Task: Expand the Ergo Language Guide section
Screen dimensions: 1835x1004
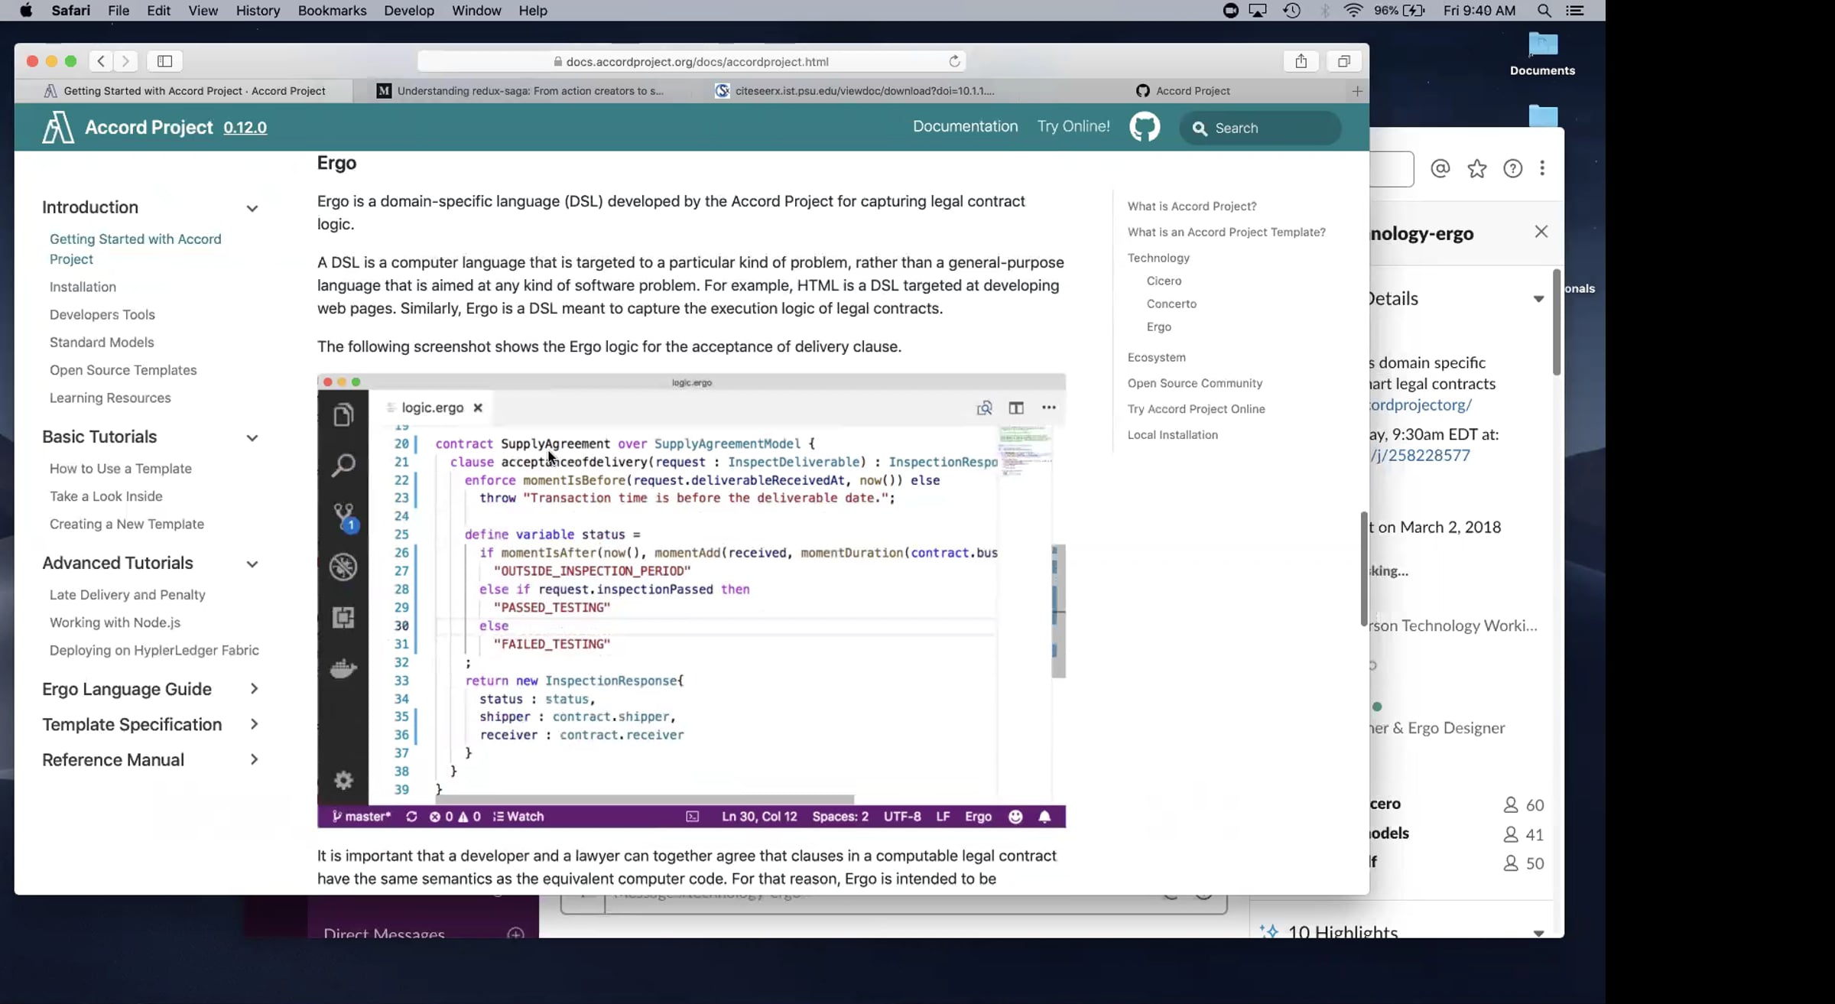Action: [x=254, y=689]
